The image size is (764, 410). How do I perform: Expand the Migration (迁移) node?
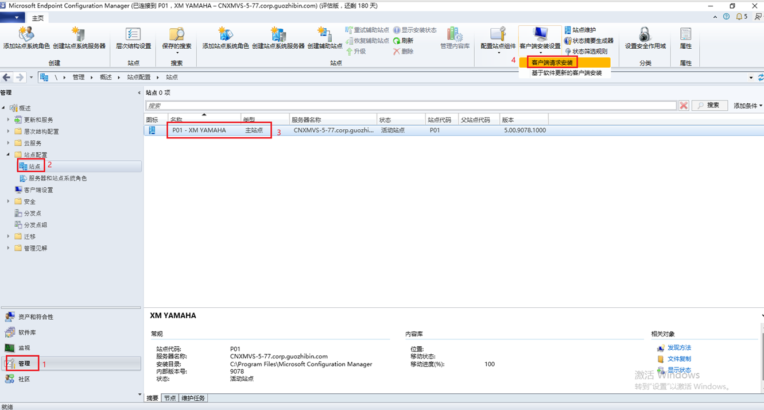click(x=9, y=237)
